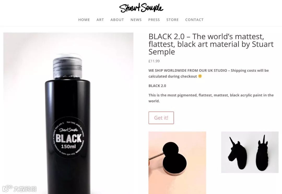
Task: Go to the ART page
Action: (100, 20)
